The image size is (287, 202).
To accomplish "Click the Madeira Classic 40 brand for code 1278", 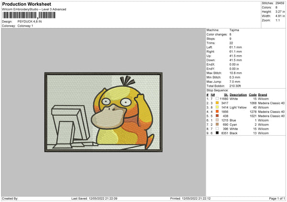I will tap(271, 112).
